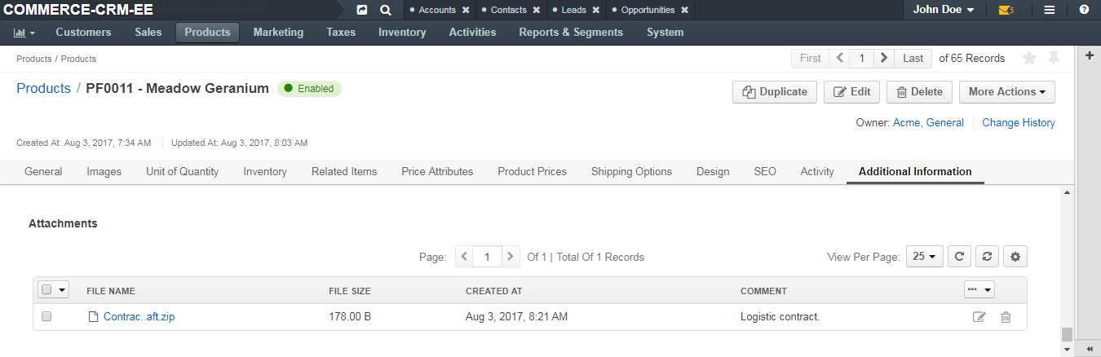Click the help question mark icon
1101x357 pixels.
(x=1084, y=10)
